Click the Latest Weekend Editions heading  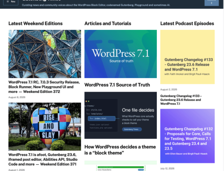click(35, 24)
